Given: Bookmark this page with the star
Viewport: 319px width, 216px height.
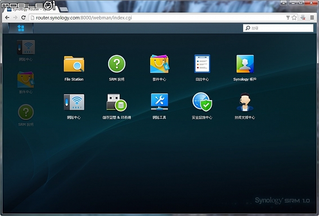Looking at the screenshot, I should pyautogui.click(x=294, y=18).
